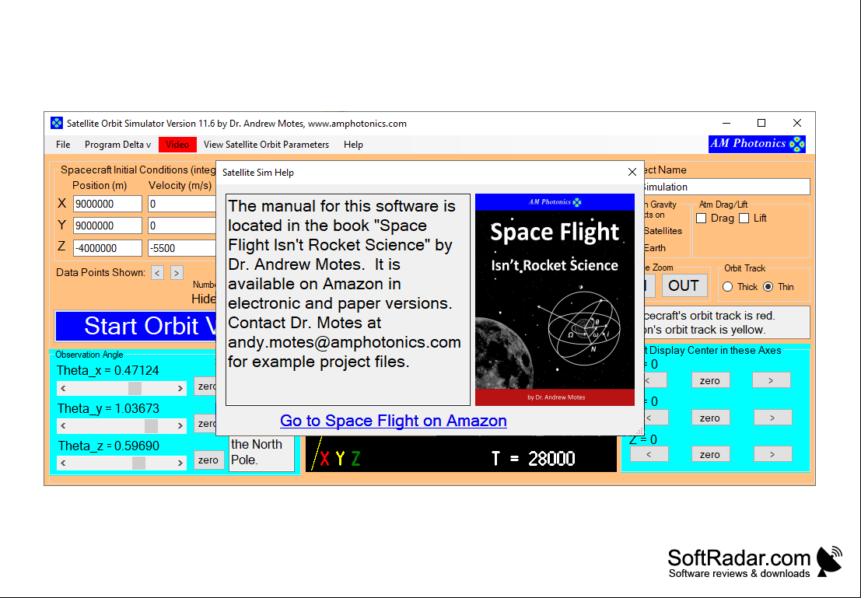Click the OUT zoom button
Image resolution: width=861 pixels, height=598 pixels.
pos(684,285)
